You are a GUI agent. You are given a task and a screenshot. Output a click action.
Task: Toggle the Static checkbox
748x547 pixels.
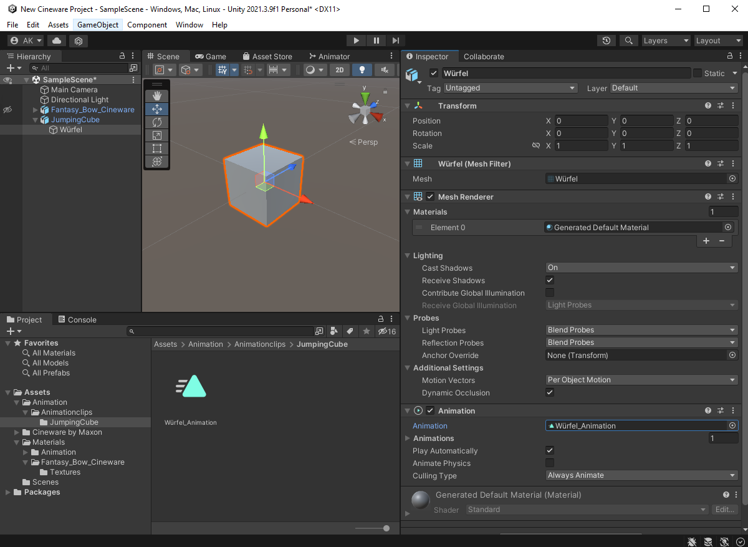(x=698, y=73)
